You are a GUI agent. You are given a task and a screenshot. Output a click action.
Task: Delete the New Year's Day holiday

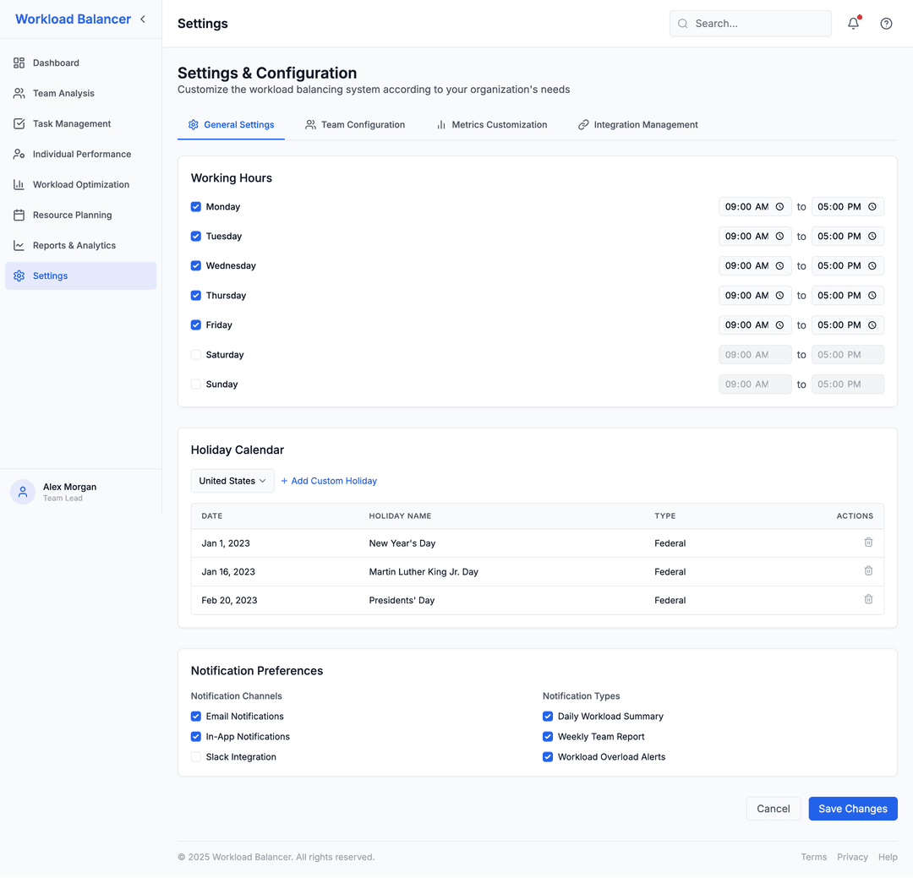coord(868,543)
